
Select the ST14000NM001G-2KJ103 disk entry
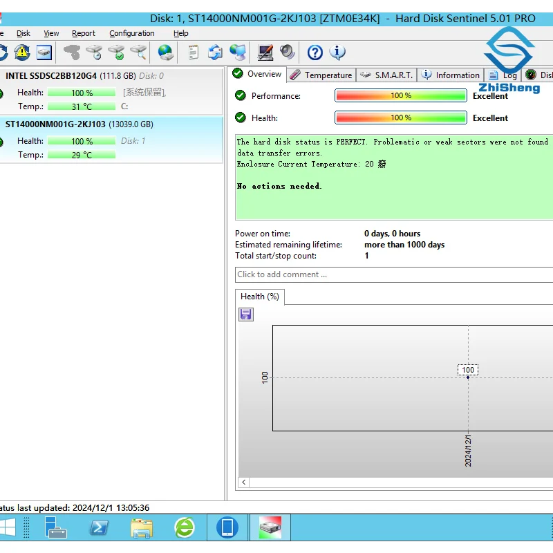(x=111, y=140)
